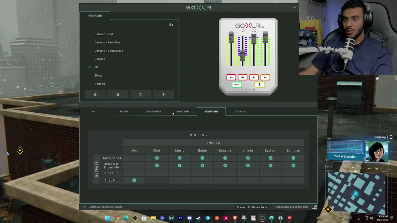The width and height of the screenshot is (397, 223).
Task: Uncheck Music routing to Broadcast Stream Mix
Action: tap(180, 165)
